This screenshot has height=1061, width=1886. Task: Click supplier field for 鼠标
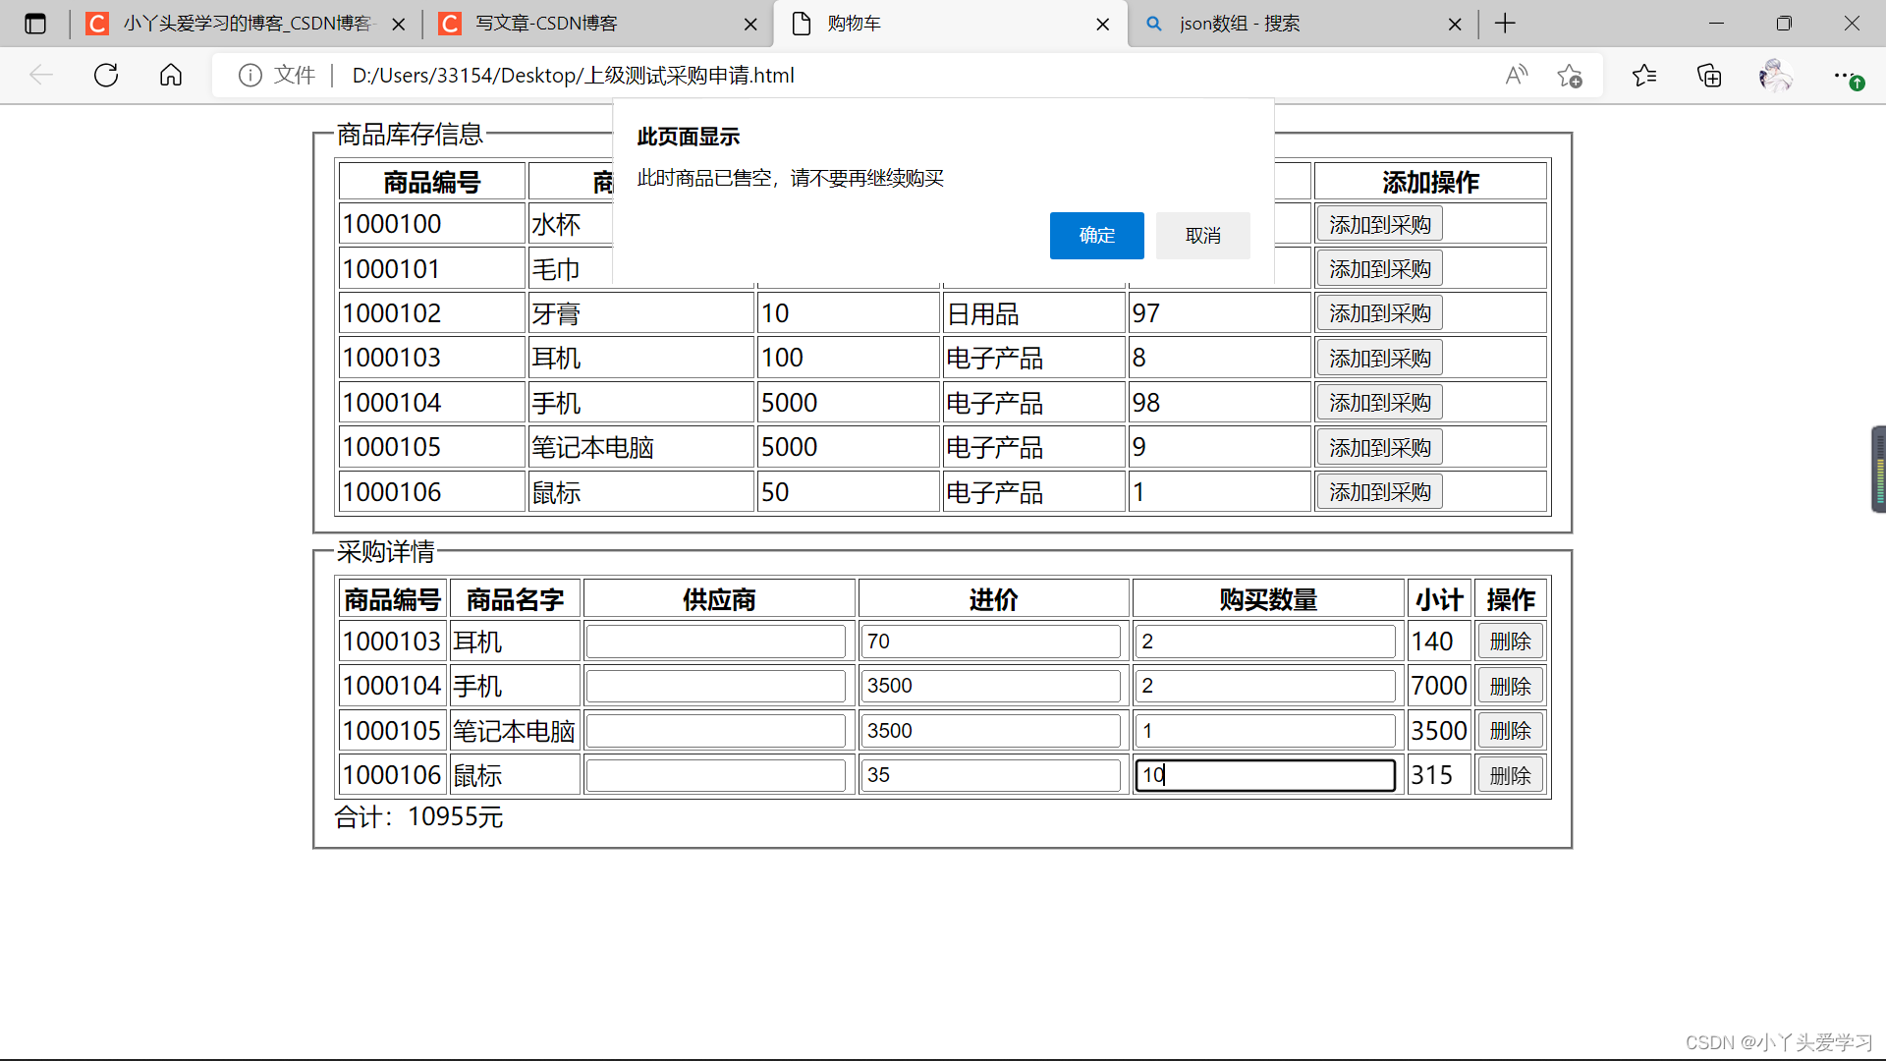[x=716, y=775]
